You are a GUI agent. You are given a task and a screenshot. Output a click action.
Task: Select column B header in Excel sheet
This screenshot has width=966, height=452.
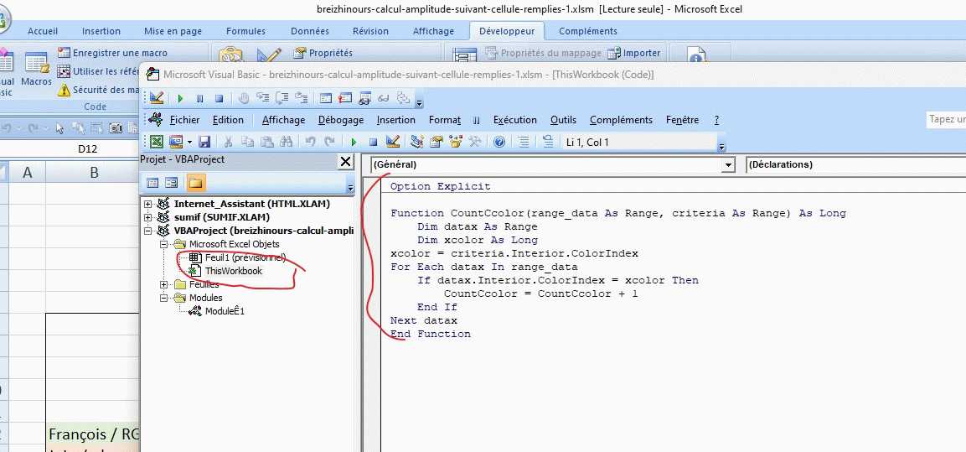[x=94, y=173]
